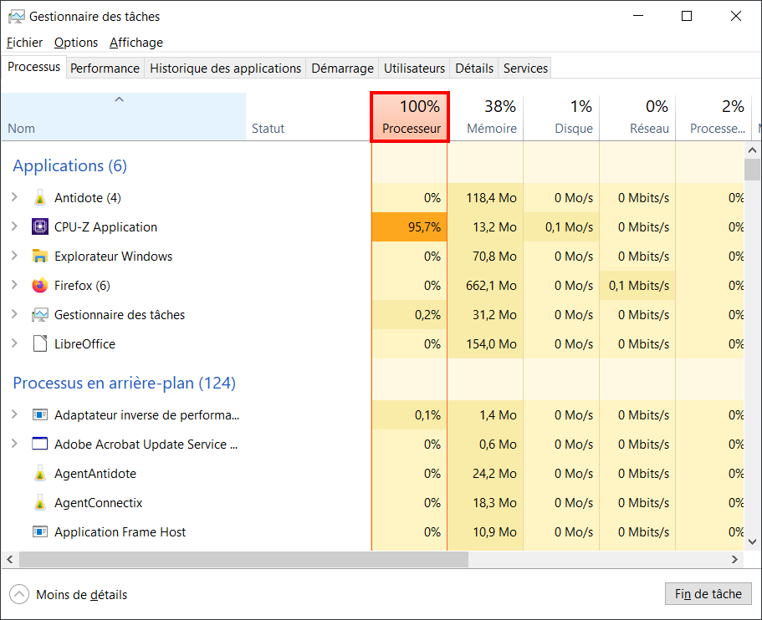Click the Adobe Acrobat Update Service icon

click(x=40, y=444)
